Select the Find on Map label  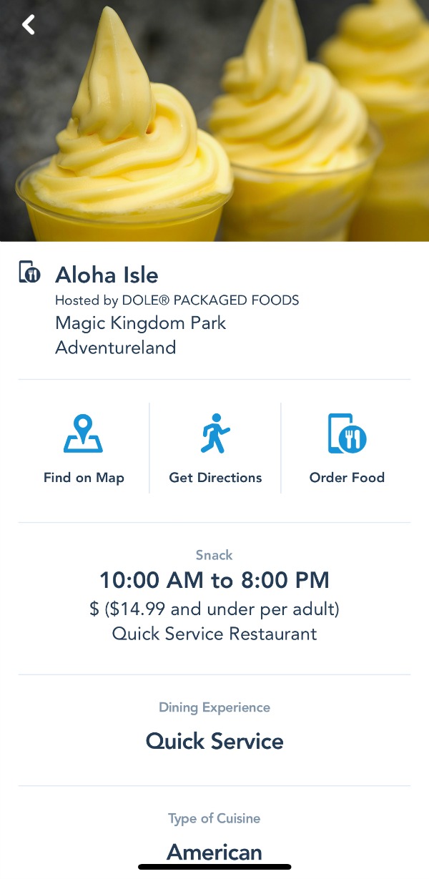pyautogui.click(x=84, y=478)
